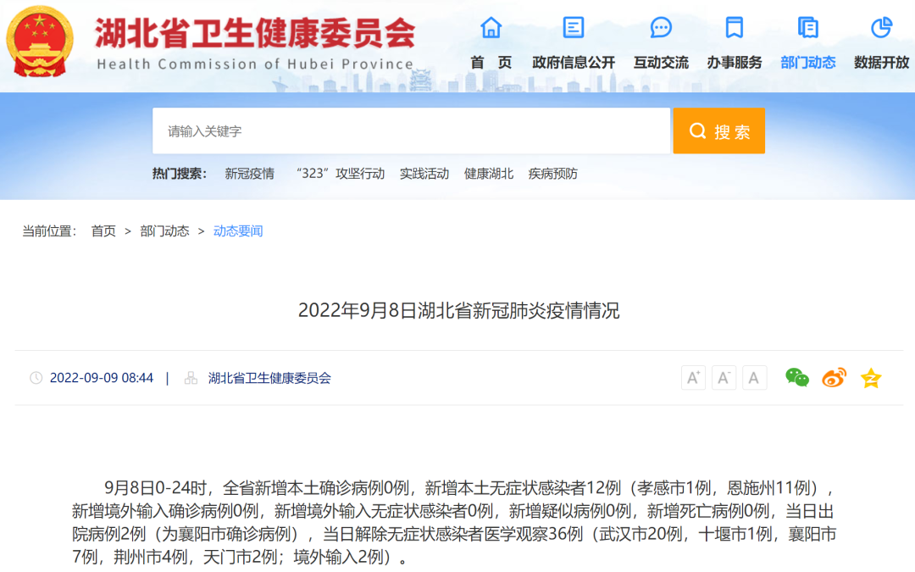
Task: Select 新冠疫情 hot search link
Action: tap(249, 174)
